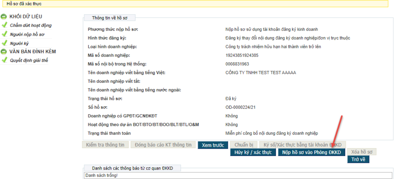Image resolution: width=394 pixels, height=179 pixels.
Task: Click the Xóa hồ sơ button
Action: (362, 152)
